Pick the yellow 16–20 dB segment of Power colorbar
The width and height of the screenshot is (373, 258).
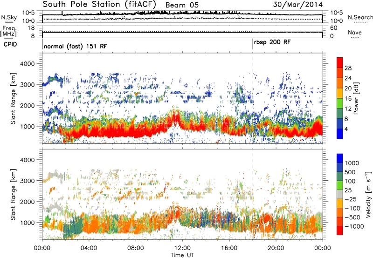[x=340, y=93]
